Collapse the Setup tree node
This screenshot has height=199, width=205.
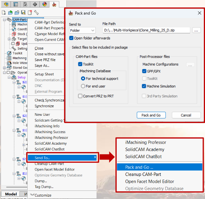click(9, 77)
